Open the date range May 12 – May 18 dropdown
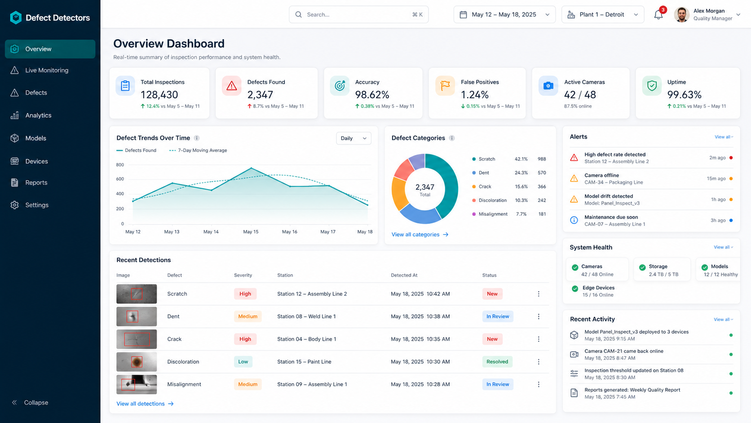Screen dimensions: 751x423 tap(504, 14)
